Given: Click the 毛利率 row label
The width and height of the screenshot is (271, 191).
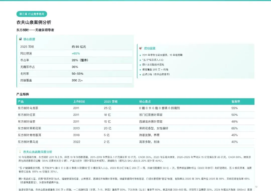Looking at the screenshot, I should (25, 74).
